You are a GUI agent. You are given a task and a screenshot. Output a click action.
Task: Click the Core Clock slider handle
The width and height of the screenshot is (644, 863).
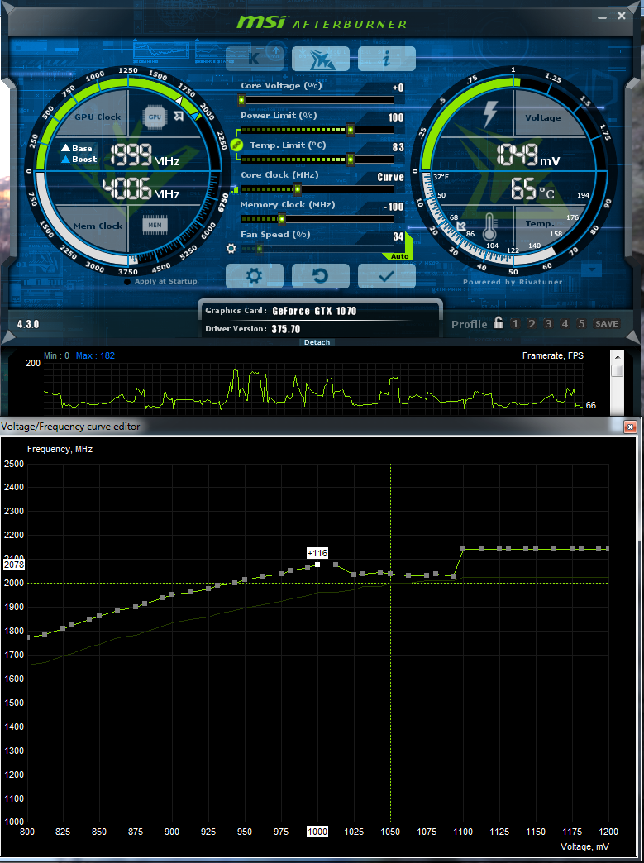pyautogui.click(x=298, y=189)
